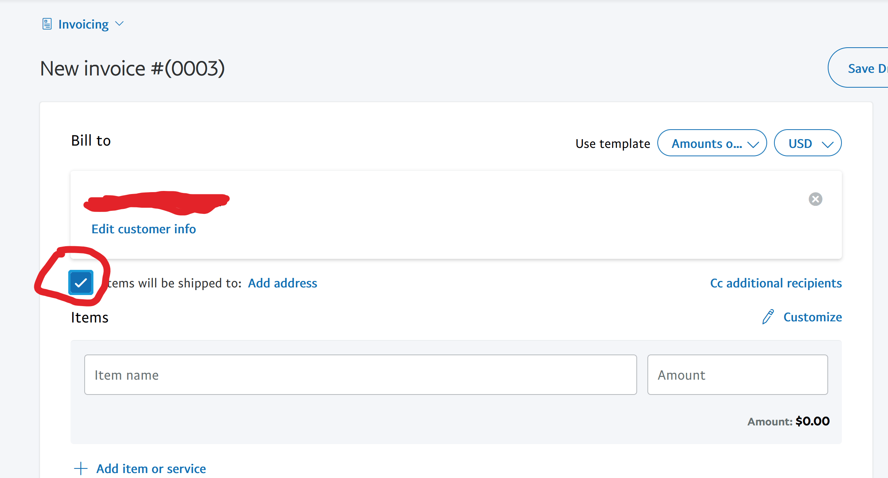Click the Customize pencil icon
Viewport: 888px width, 478px height.
(768, 317)
